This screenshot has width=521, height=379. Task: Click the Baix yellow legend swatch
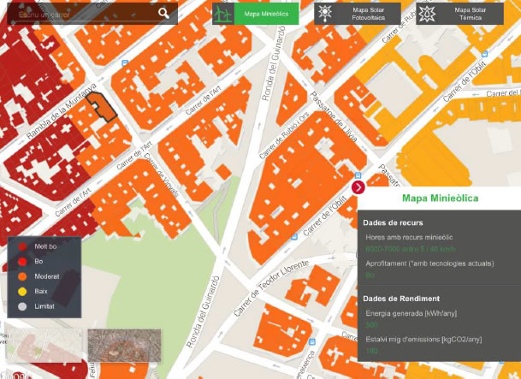(x=22, y=291)
